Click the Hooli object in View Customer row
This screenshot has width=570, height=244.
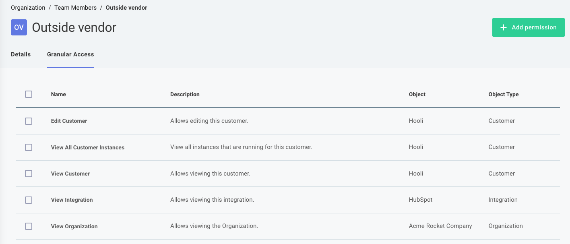tap(416, 174)
